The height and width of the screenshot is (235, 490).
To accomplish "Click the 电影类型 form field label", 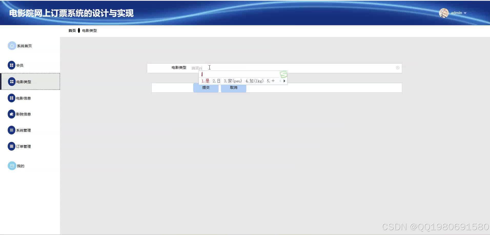I will [x=179, y=67].
